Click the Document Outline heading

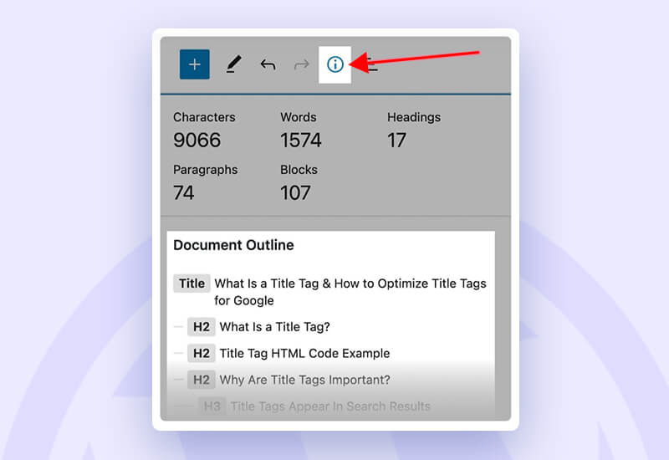pos(233,245)
